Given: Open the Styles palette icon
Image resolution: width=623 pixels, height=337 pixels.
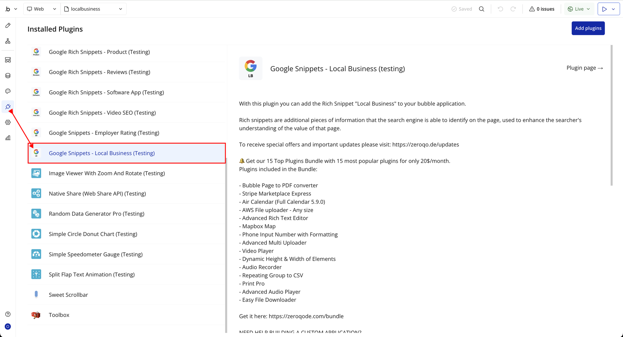Looking at the screenshot, I should (8, 91).
